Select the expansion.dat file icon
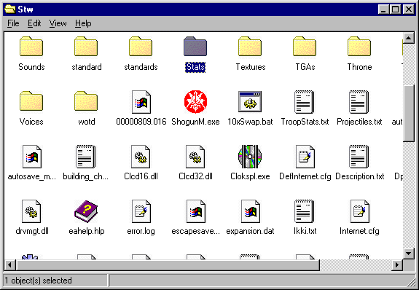This screenshot has height=290, width=419. 251,211
